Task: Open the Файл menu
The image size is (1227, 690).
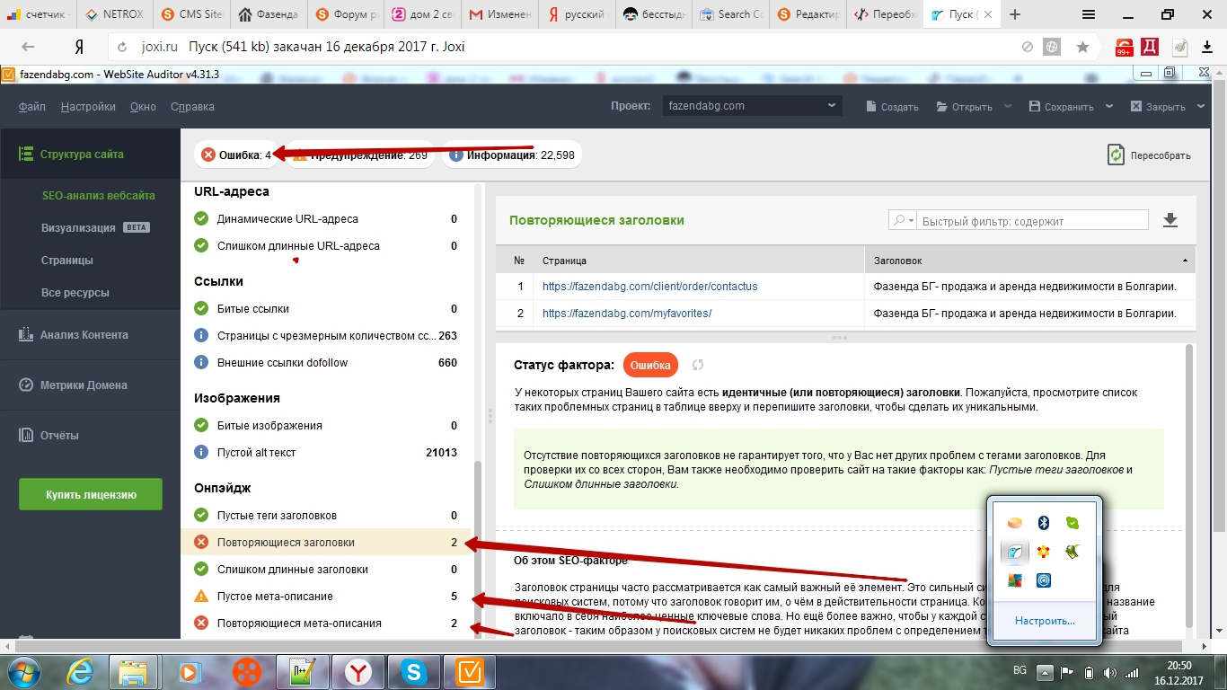Action: pyautogui.click(x=31, y=107)
